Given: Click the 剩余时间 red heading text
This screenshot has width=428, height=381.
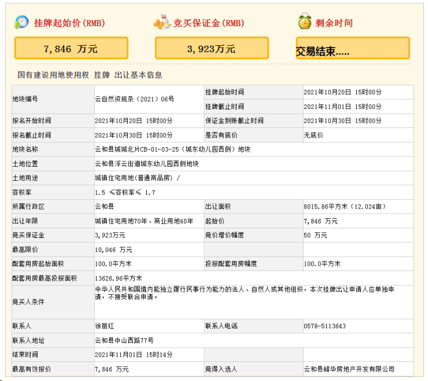Looking at the screenshot, I should (334, 23).
